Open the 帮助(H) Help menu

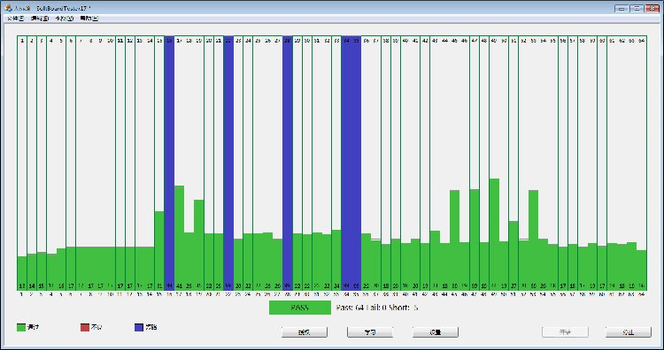coord(89,19)
